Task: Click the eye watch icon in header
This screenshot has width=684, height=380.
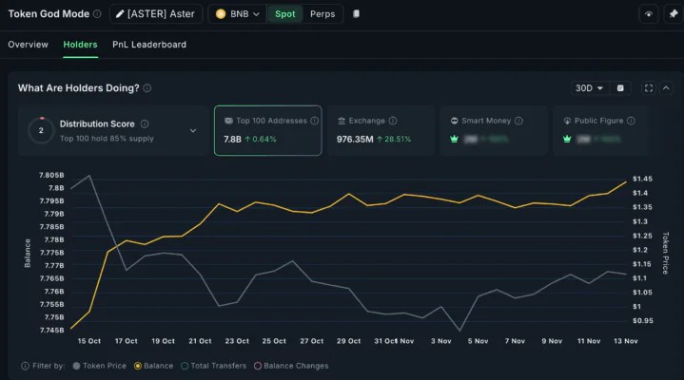Action: coord(648,14)
